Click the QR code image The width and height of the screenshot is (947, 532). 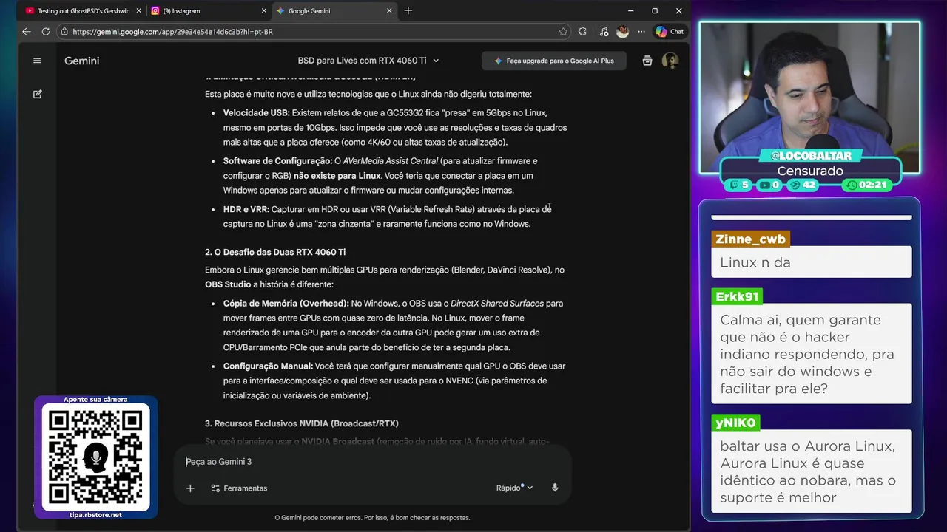tap(95, 457)
